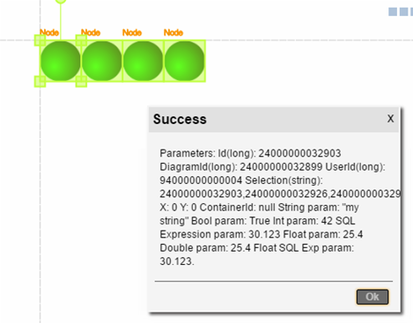Image resolution: width=413 pixels, height=323 pixels.
Task: Click the first blue square at top right
Action: coord(393,11)
